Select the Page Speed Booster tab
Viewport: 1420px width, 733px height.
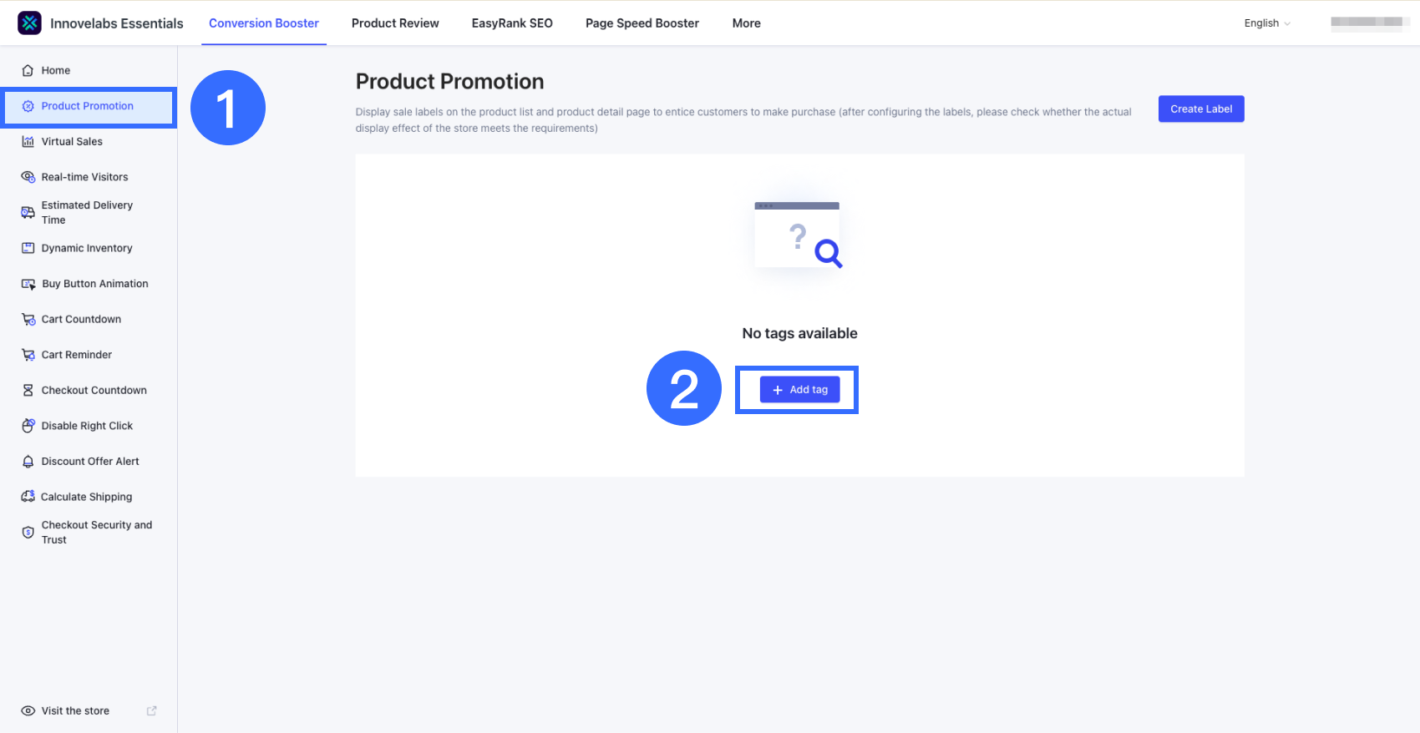[642, 23]
